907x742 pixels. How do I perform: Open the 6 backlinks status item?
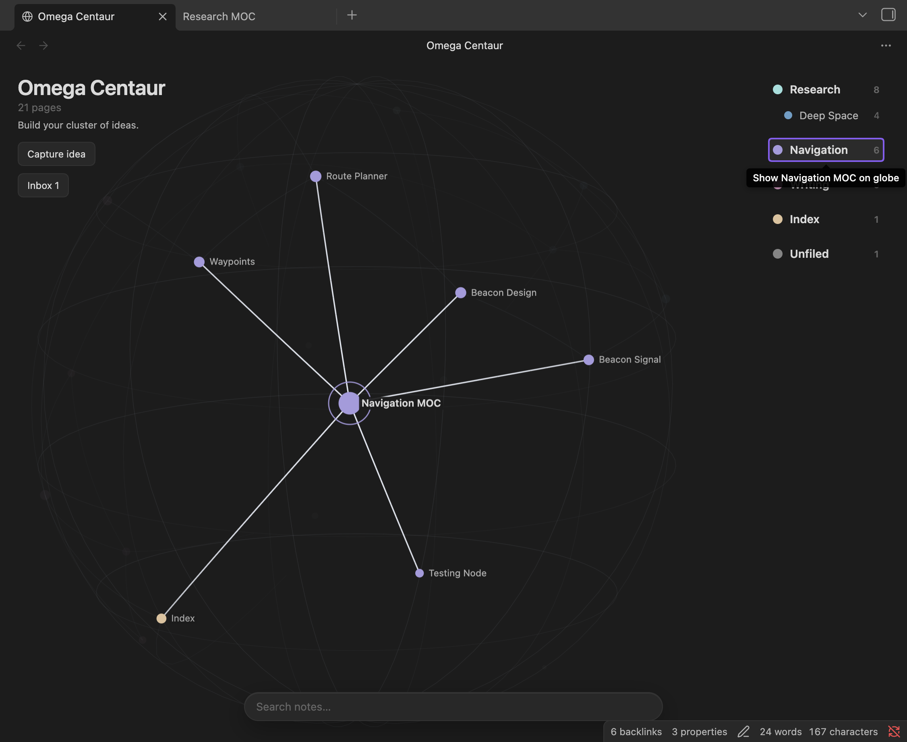[636, 732]
